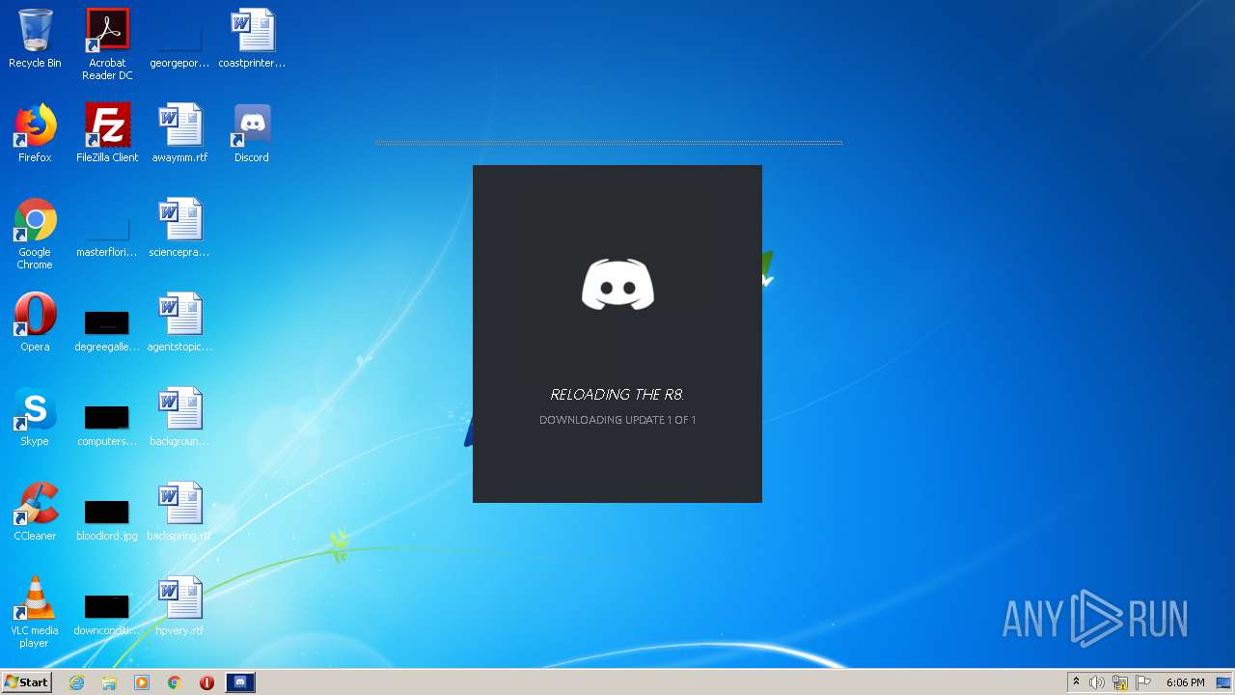
Task: Open the backspring.rtf document
Action: tap(179, 512)
